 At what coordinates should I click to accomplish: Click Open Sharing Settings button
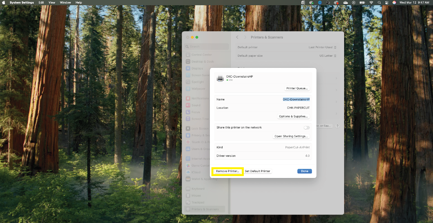coord(291,136)
